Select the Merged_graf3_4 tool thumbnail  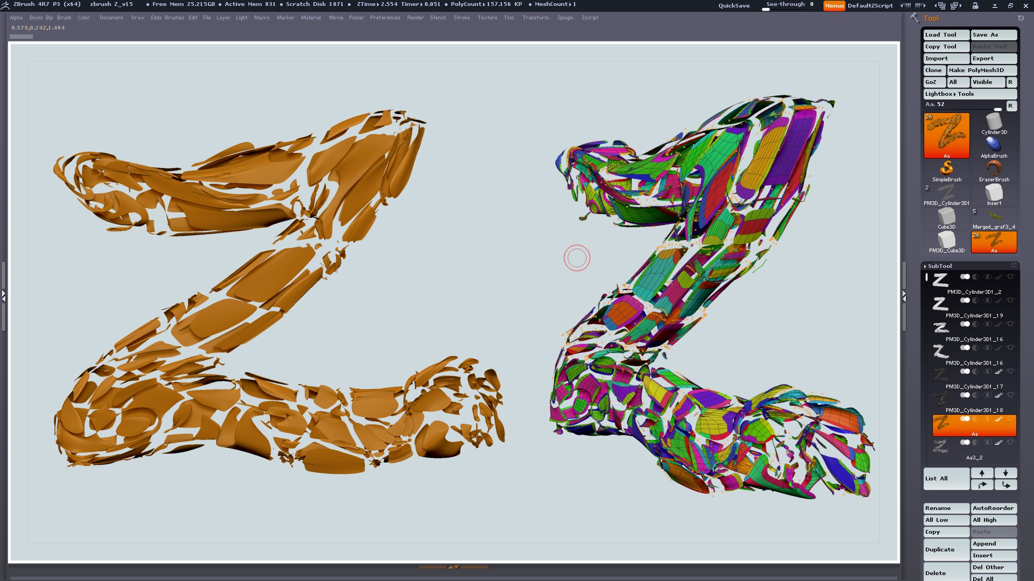(994, 217)
